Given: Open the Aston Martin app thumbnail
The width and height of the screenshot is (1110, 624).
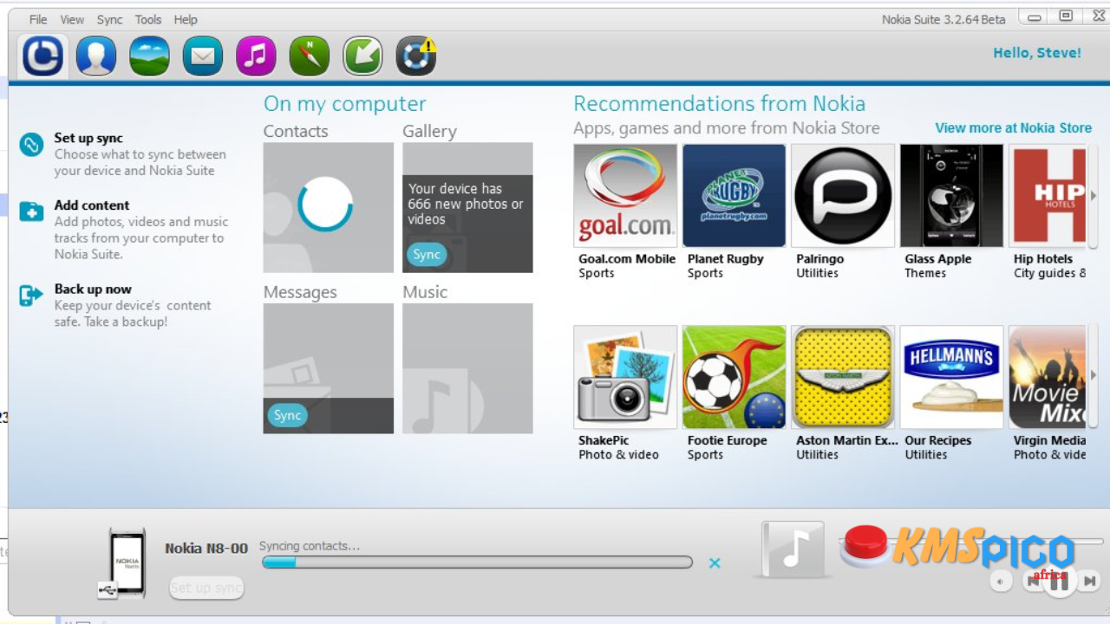Looking at the screenshot, I should coord(843,377).
